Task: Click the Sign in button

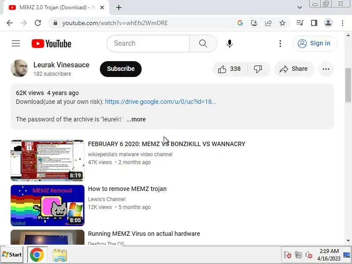Action: pyautogui.click(x=315, y=43)
